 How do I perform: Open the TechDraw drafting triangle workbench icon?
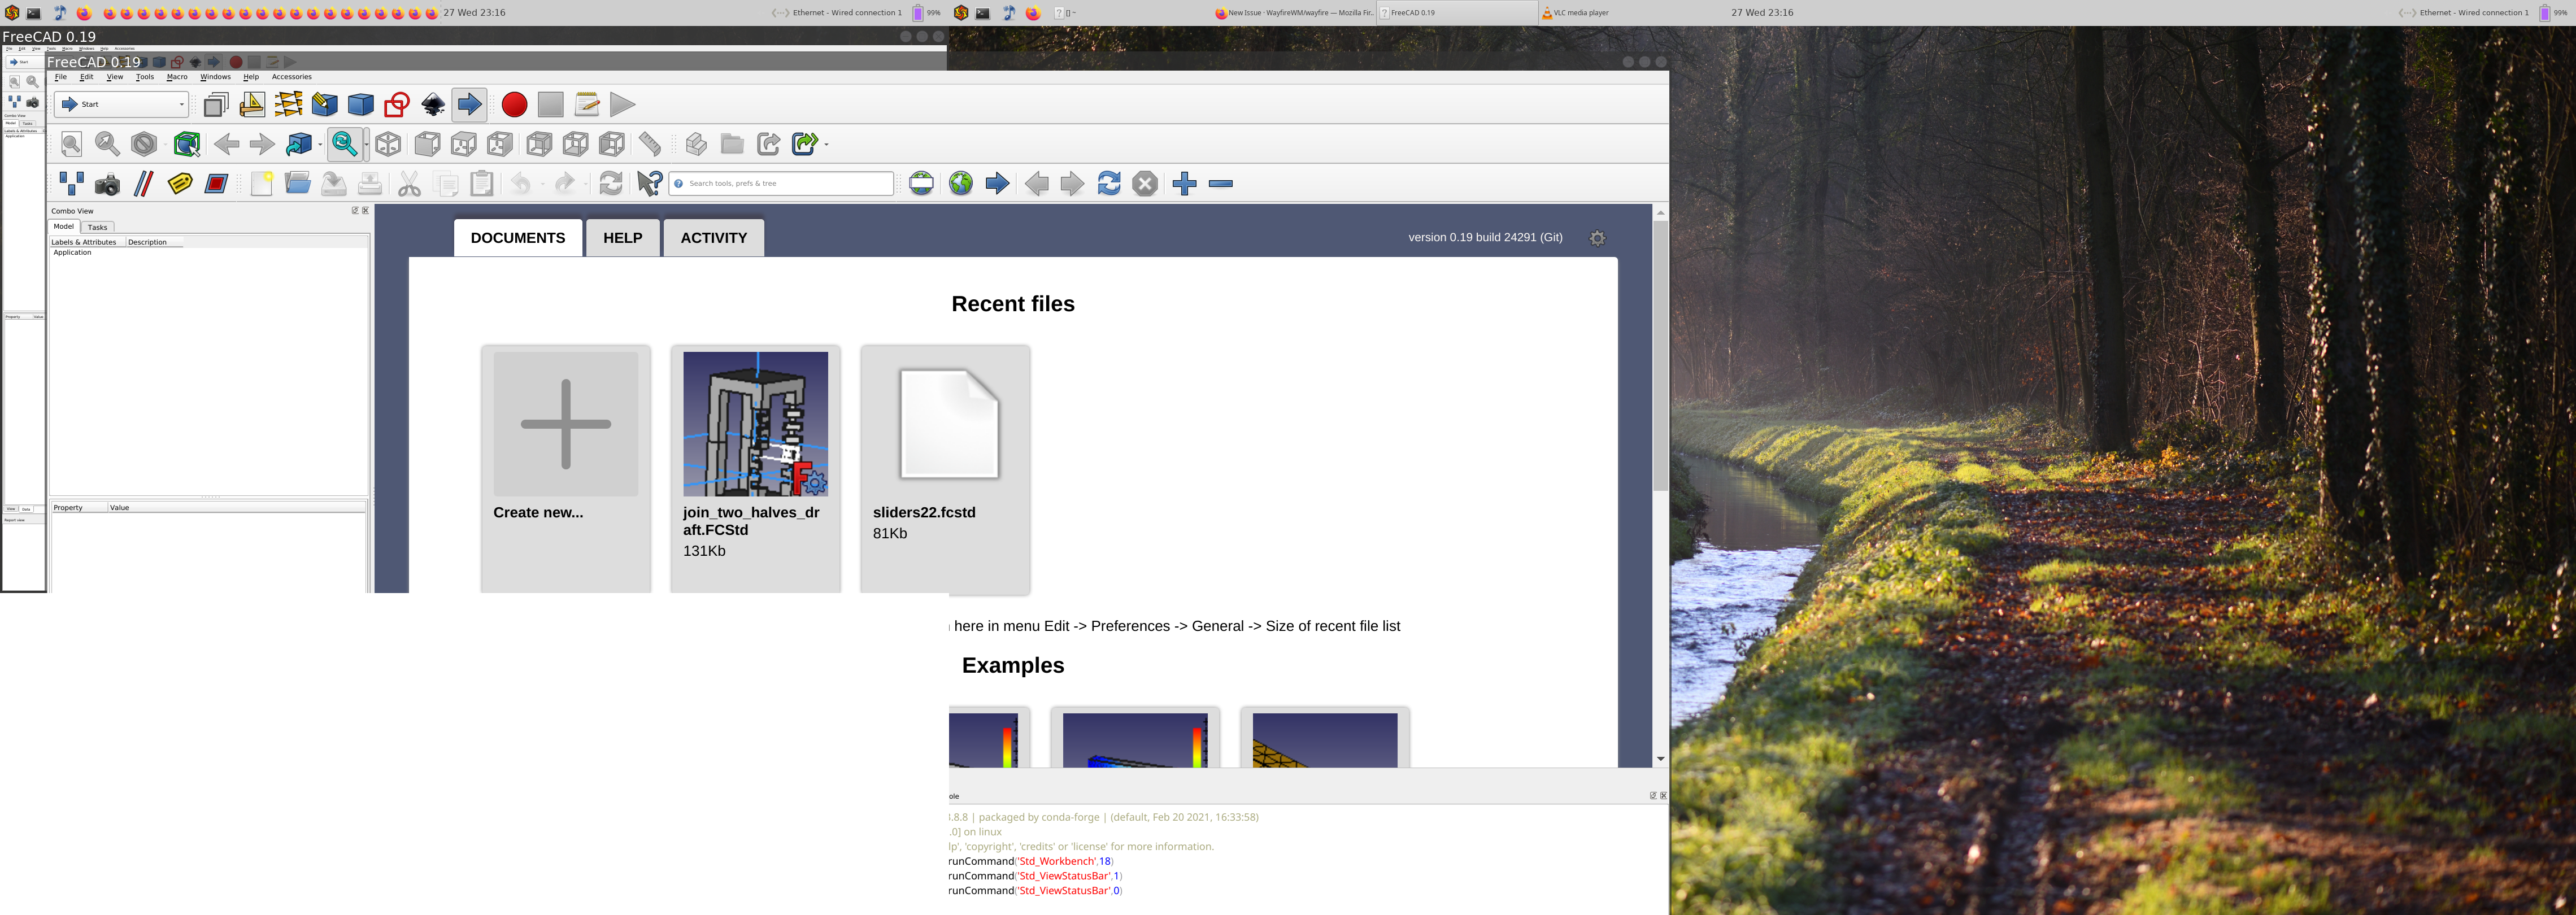(252, 104)
